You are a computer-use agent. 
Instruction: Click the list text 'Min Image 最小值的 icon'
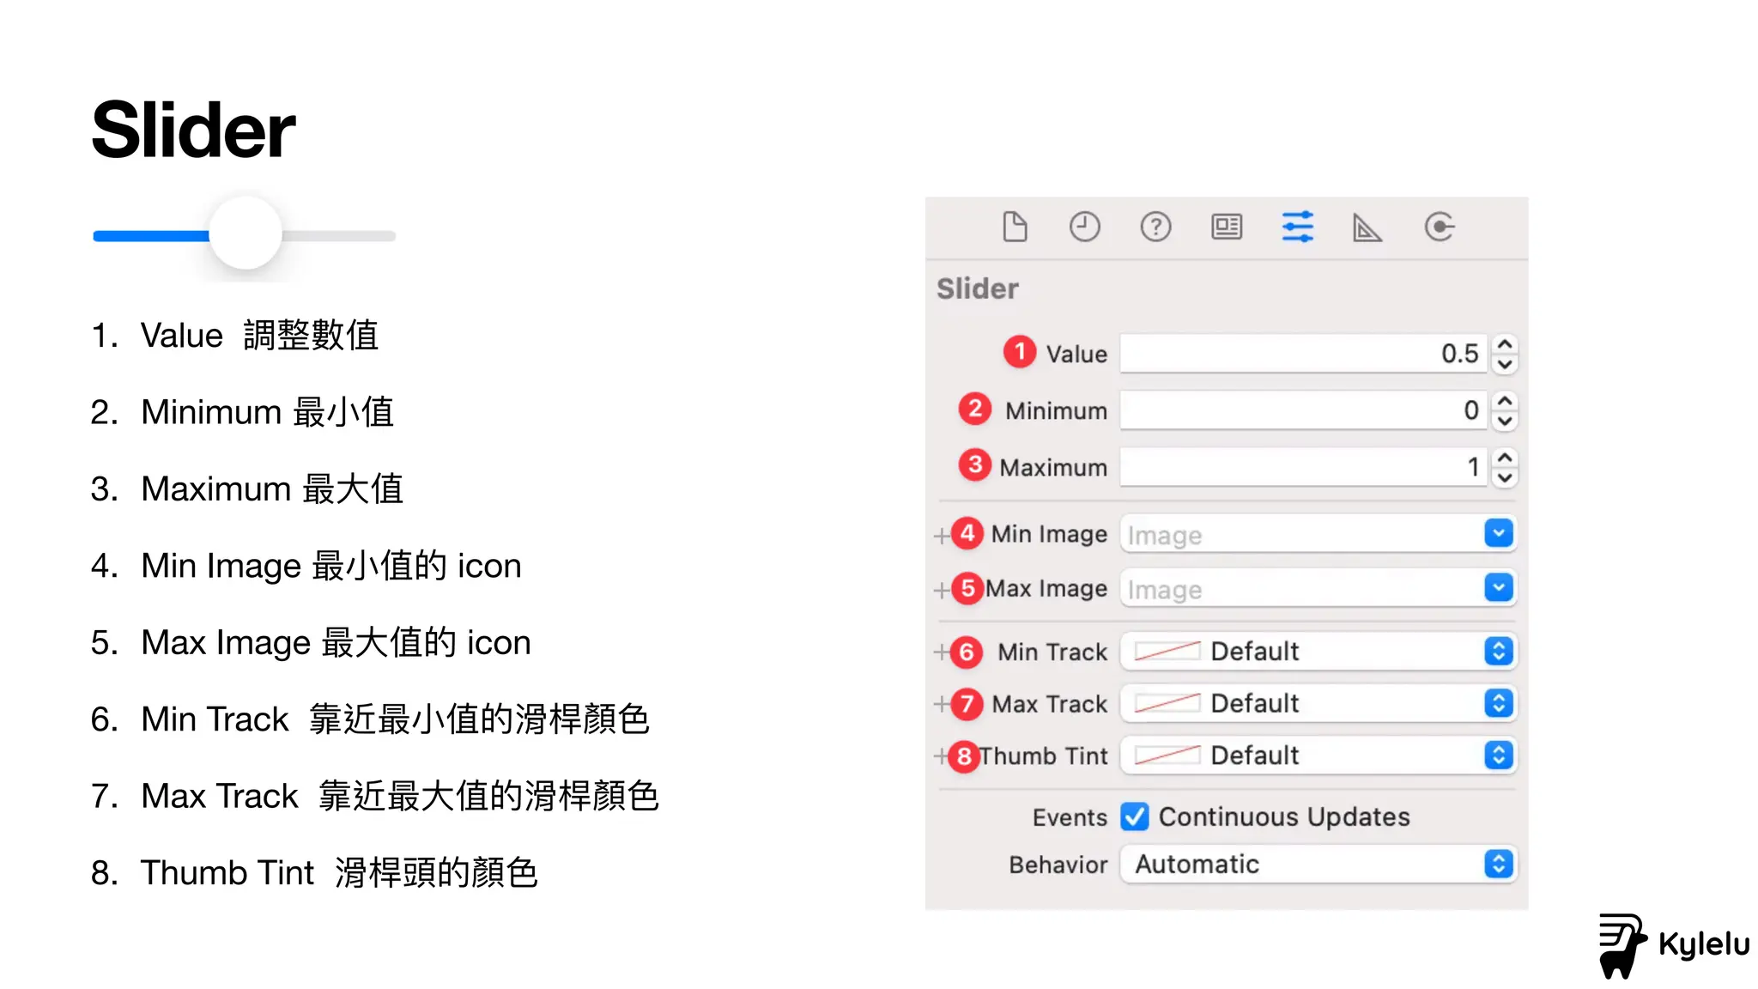coord(331,566)
